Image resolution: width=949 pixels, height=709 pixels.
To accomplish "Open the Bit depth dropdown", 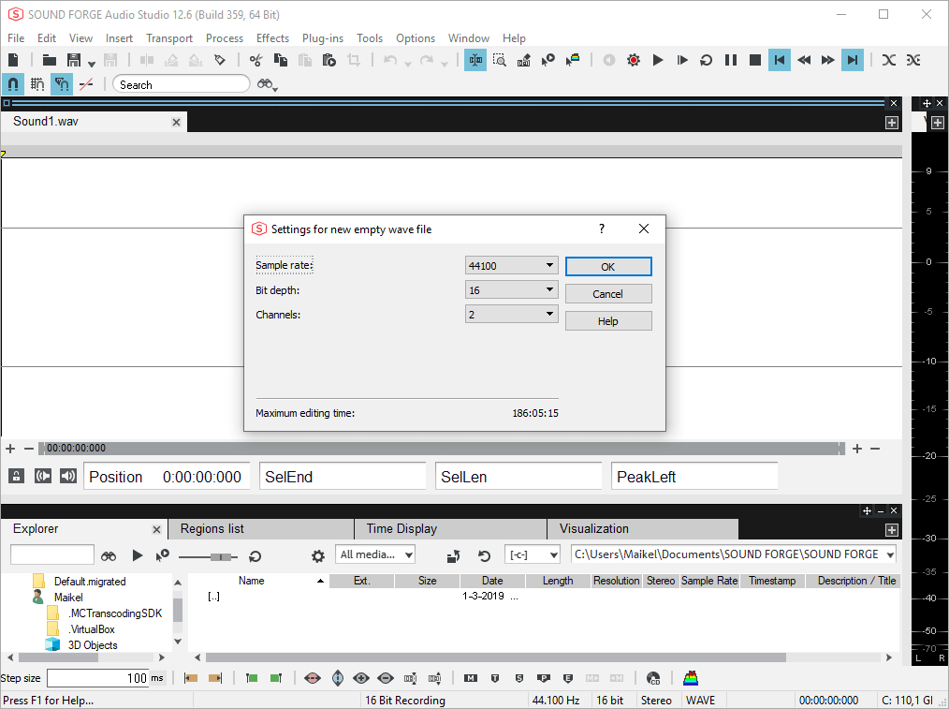I will tap(511, 290).
